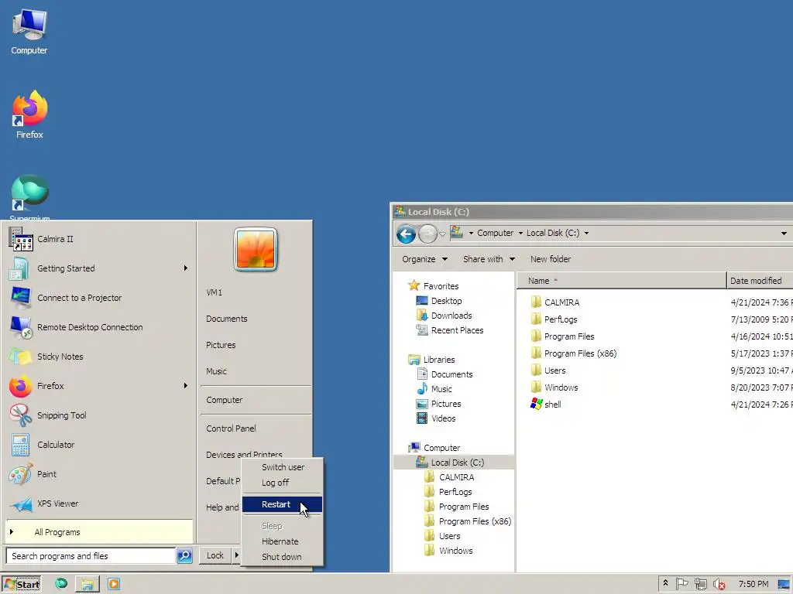The image size is (793, 594).
Task: Click the Lock button
Action: click(215, 555)
